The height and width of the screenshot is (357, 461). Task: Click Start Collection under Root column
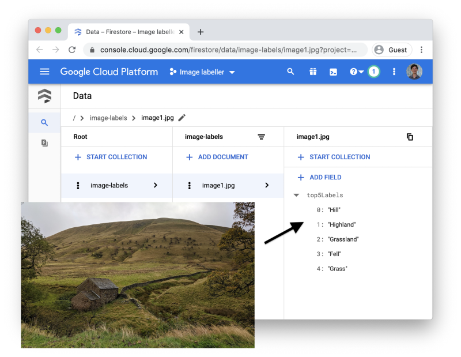[111, 157]
